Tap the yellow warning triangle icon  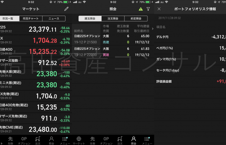141,9
